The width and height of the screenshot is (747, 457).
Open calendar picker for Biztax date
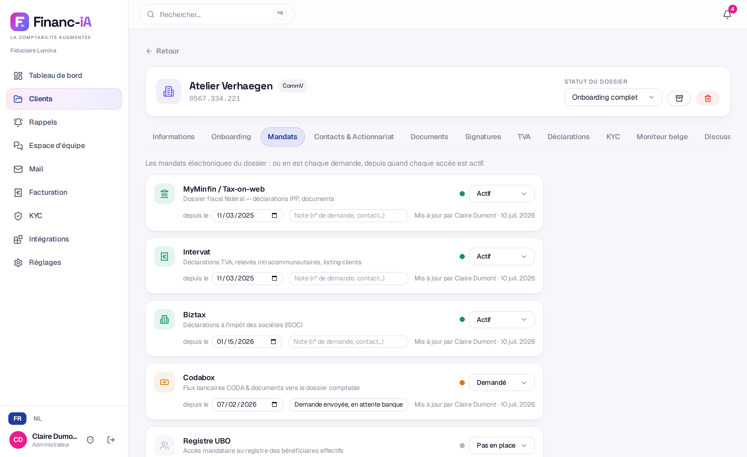pyautogui.click(x=273, y=342)
